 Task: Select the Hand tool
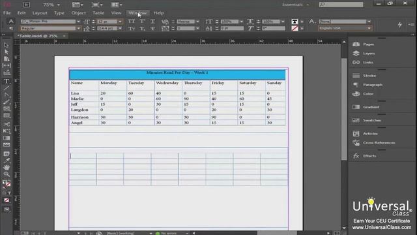coord(7,168)
